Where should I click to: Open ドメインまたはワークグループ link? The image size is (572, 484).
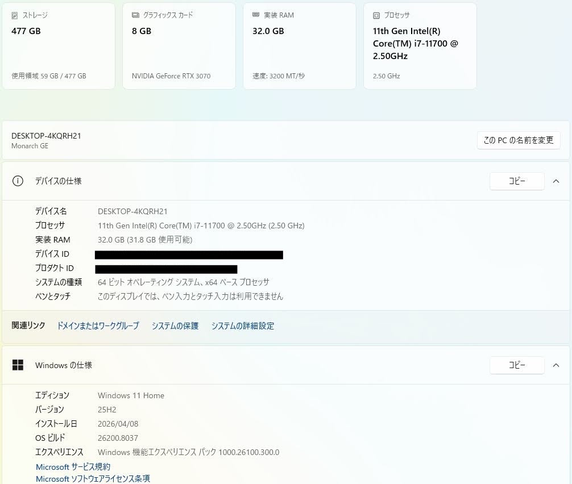pyautogui.click(x=98, y=326)
